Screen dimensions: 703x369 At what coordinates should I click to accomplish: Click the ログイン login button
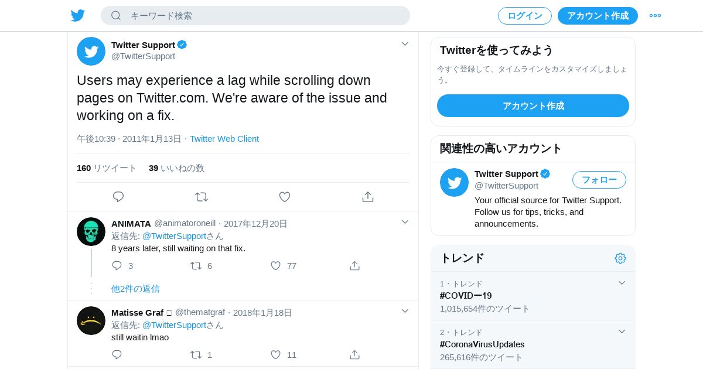[524, 16]
